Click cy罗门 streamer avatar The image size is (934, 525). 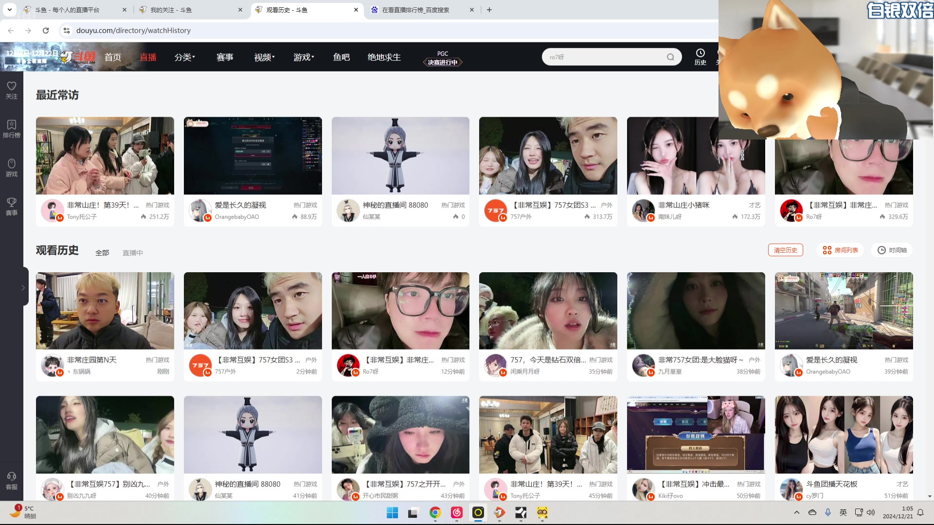click(791, 489)
